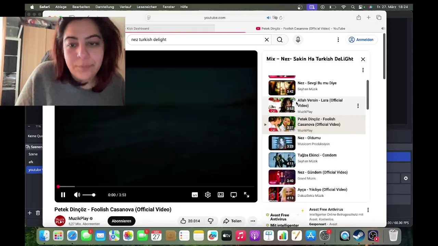The image size is (438, 246).
Task: Like the video with thumbs-up 20.014
Action: [x=190, y=221]
